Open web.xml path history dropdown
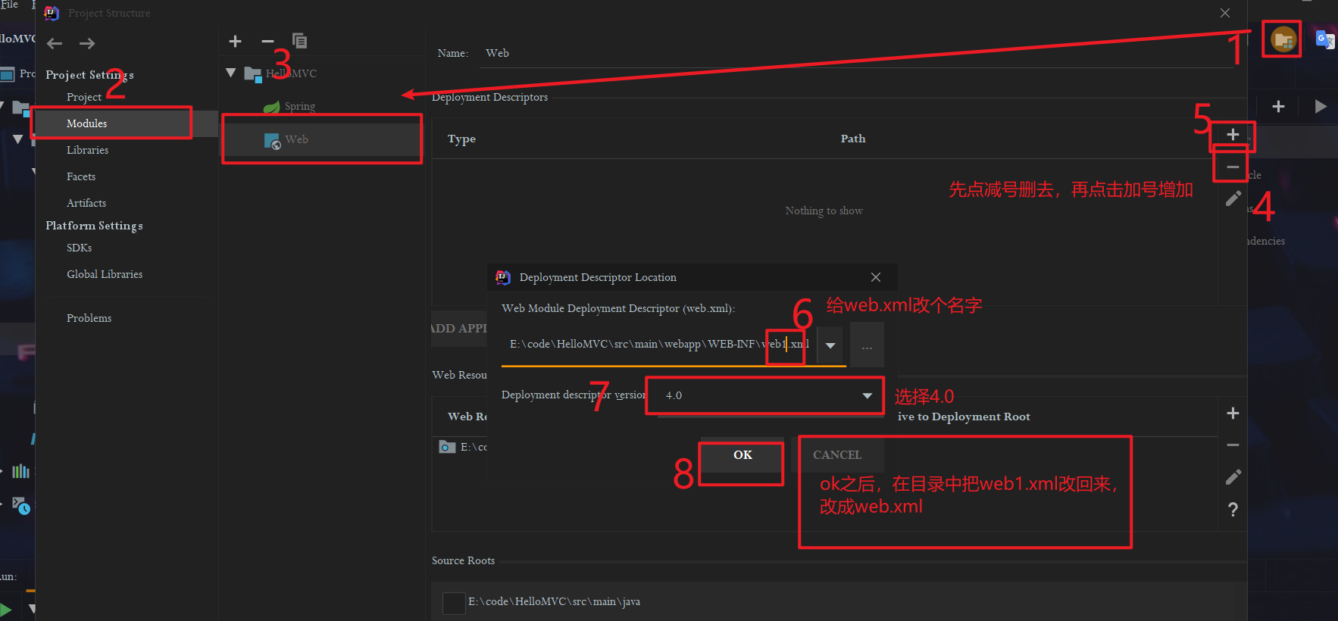This screenshot has width=1338, height=621. 830,345
